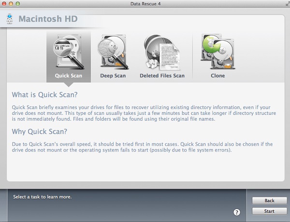Click the Data Rescue 4 window title
The image size is (290, 222).
tap(145, 4)
